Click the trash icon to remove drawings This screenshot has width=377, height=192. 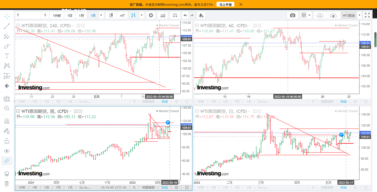coord(7,184)
